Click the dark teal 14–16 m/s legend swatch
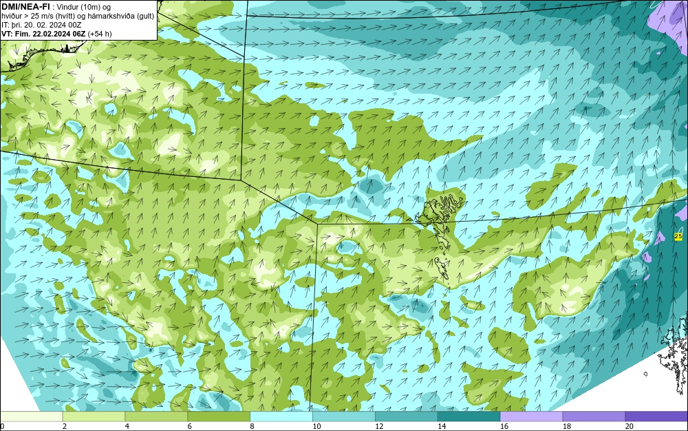The image size is (688, 431). (469, 417)
